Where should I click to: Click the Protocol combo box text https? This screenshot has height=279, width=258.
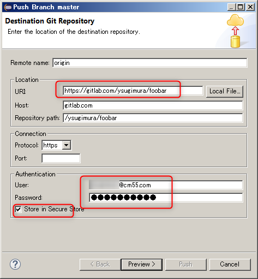(52, 145)
